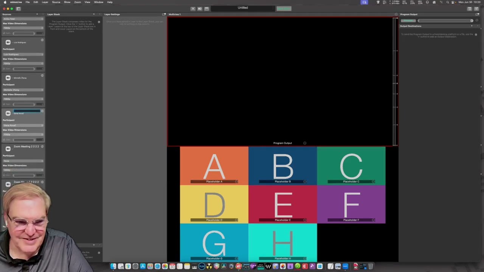This screenshot has height=272, width=484.
Task: Open the File menu
Action: tap(28, 2)
